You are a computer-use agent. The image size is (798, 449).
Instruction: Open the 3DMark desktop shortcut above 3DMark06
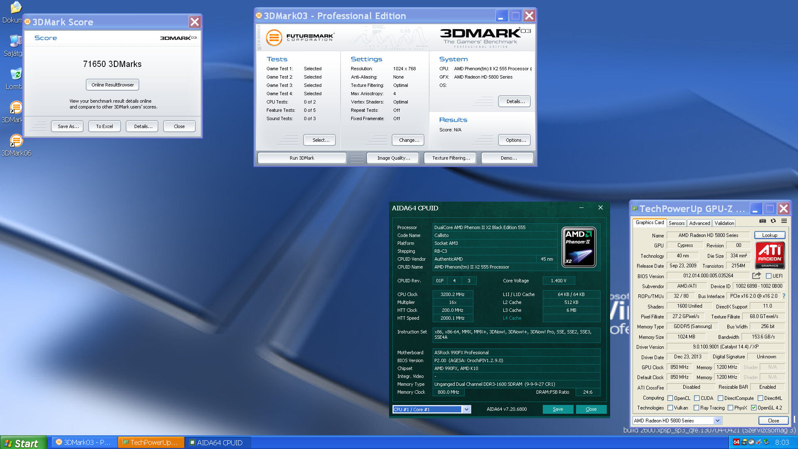tap(16, 107)
